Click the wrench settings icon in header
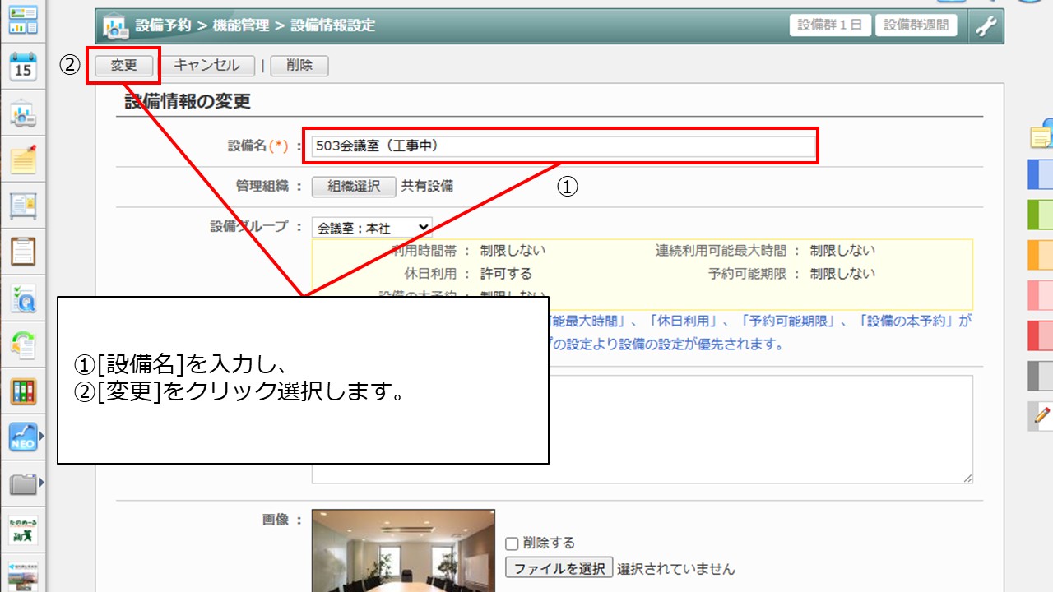1053x592 pixels. click(986, 26)
